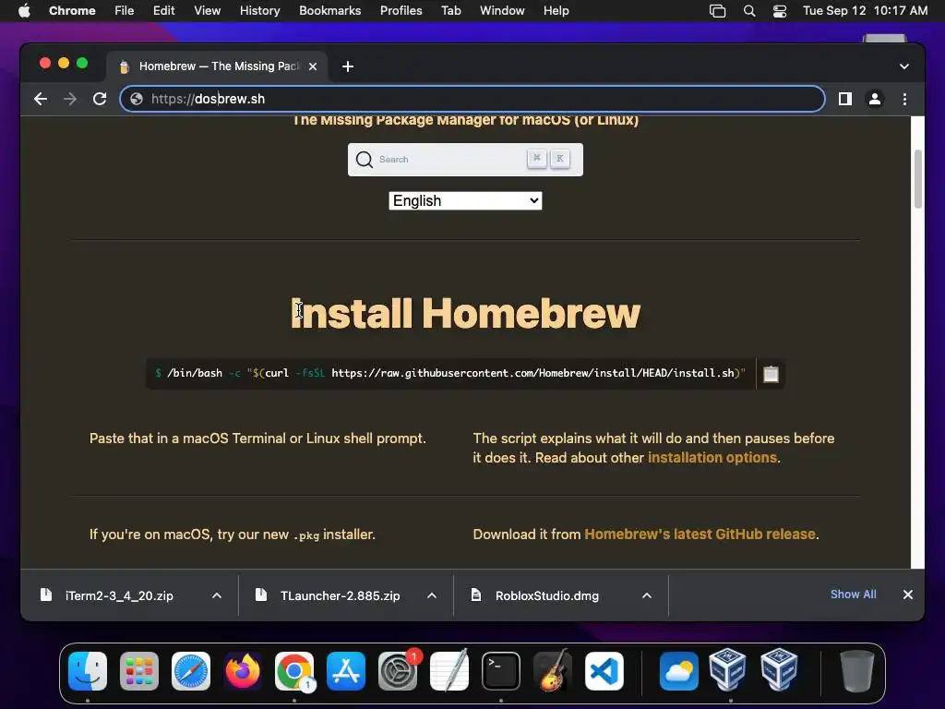Screen dimensions: 945x709
Task: Open the Bookmarks menu
Action: [329, 11]
